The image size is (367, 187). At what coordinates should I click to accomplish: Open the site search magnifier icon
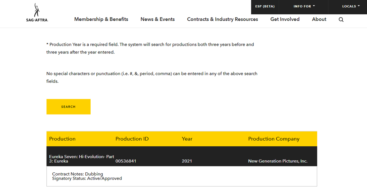341,19
